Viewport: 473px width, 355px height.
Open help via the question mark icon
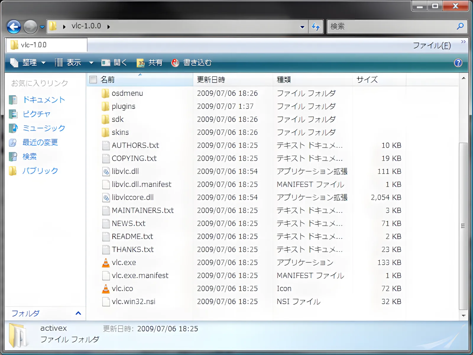(458, 63)
